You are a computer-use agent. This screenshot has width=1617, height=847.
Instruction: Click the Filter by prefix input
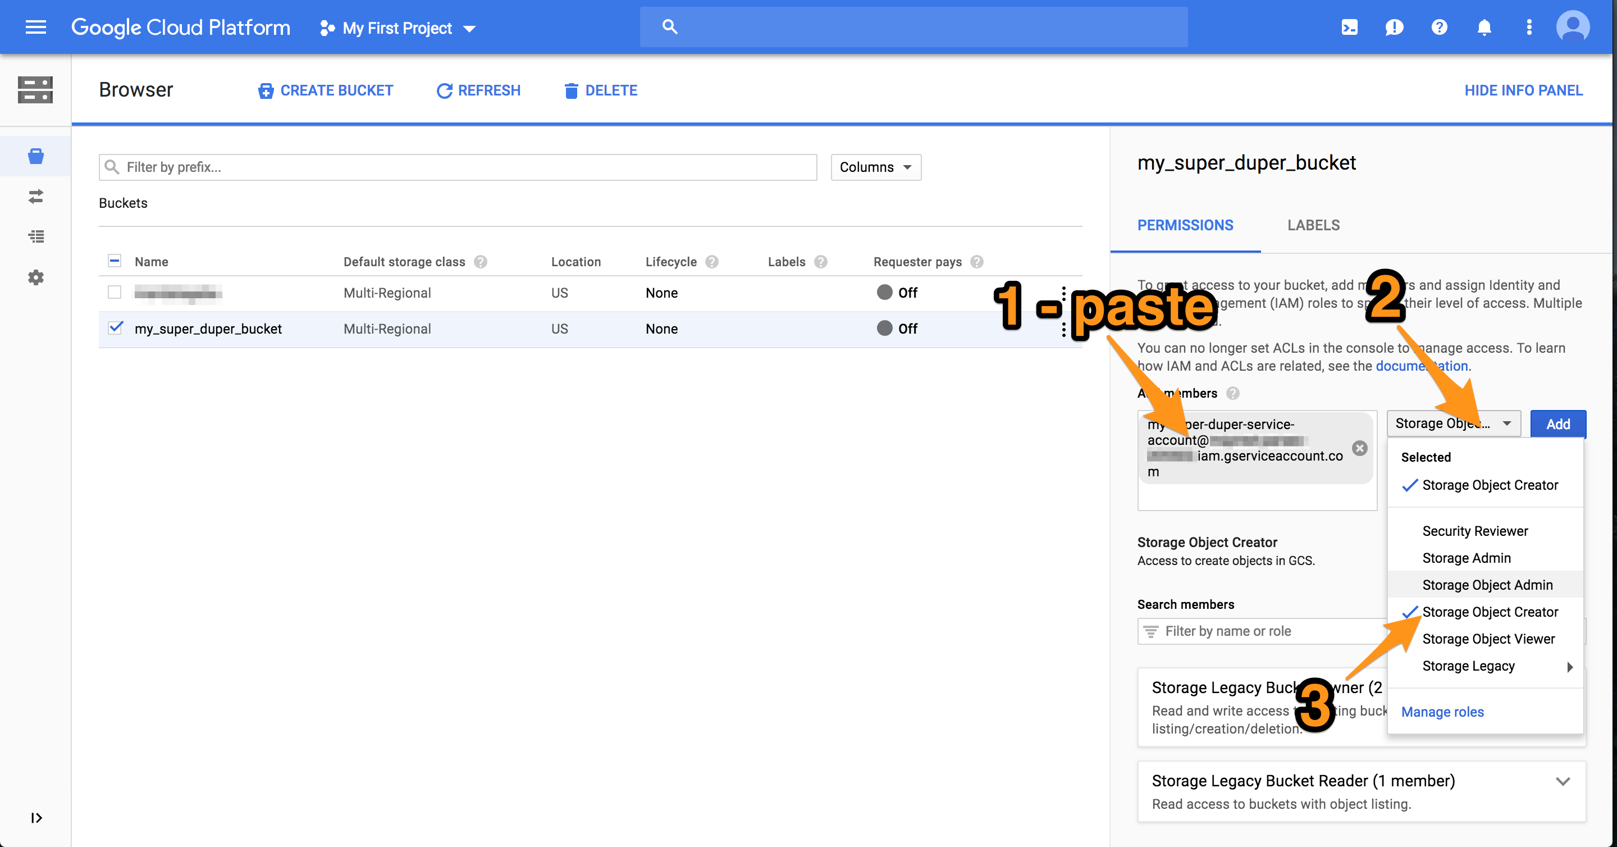(x=458, y=167)
